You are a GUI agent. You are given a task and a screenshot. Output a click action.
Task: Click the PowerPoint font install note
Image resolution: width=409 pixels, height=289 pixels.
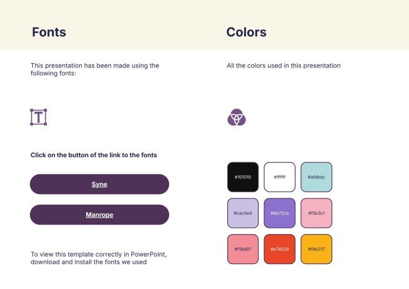coord(98,258)
